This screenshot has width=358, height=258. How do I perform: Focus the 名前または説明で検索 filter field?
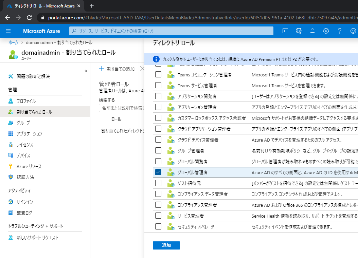pos(122,108)
